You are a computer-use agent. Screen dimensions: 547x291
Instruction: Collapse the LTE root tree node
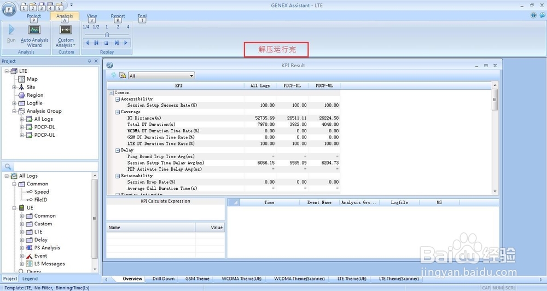6,71
